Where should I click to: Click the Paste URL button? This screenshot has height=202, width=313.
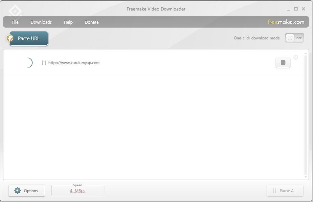(x=29, y=38)
